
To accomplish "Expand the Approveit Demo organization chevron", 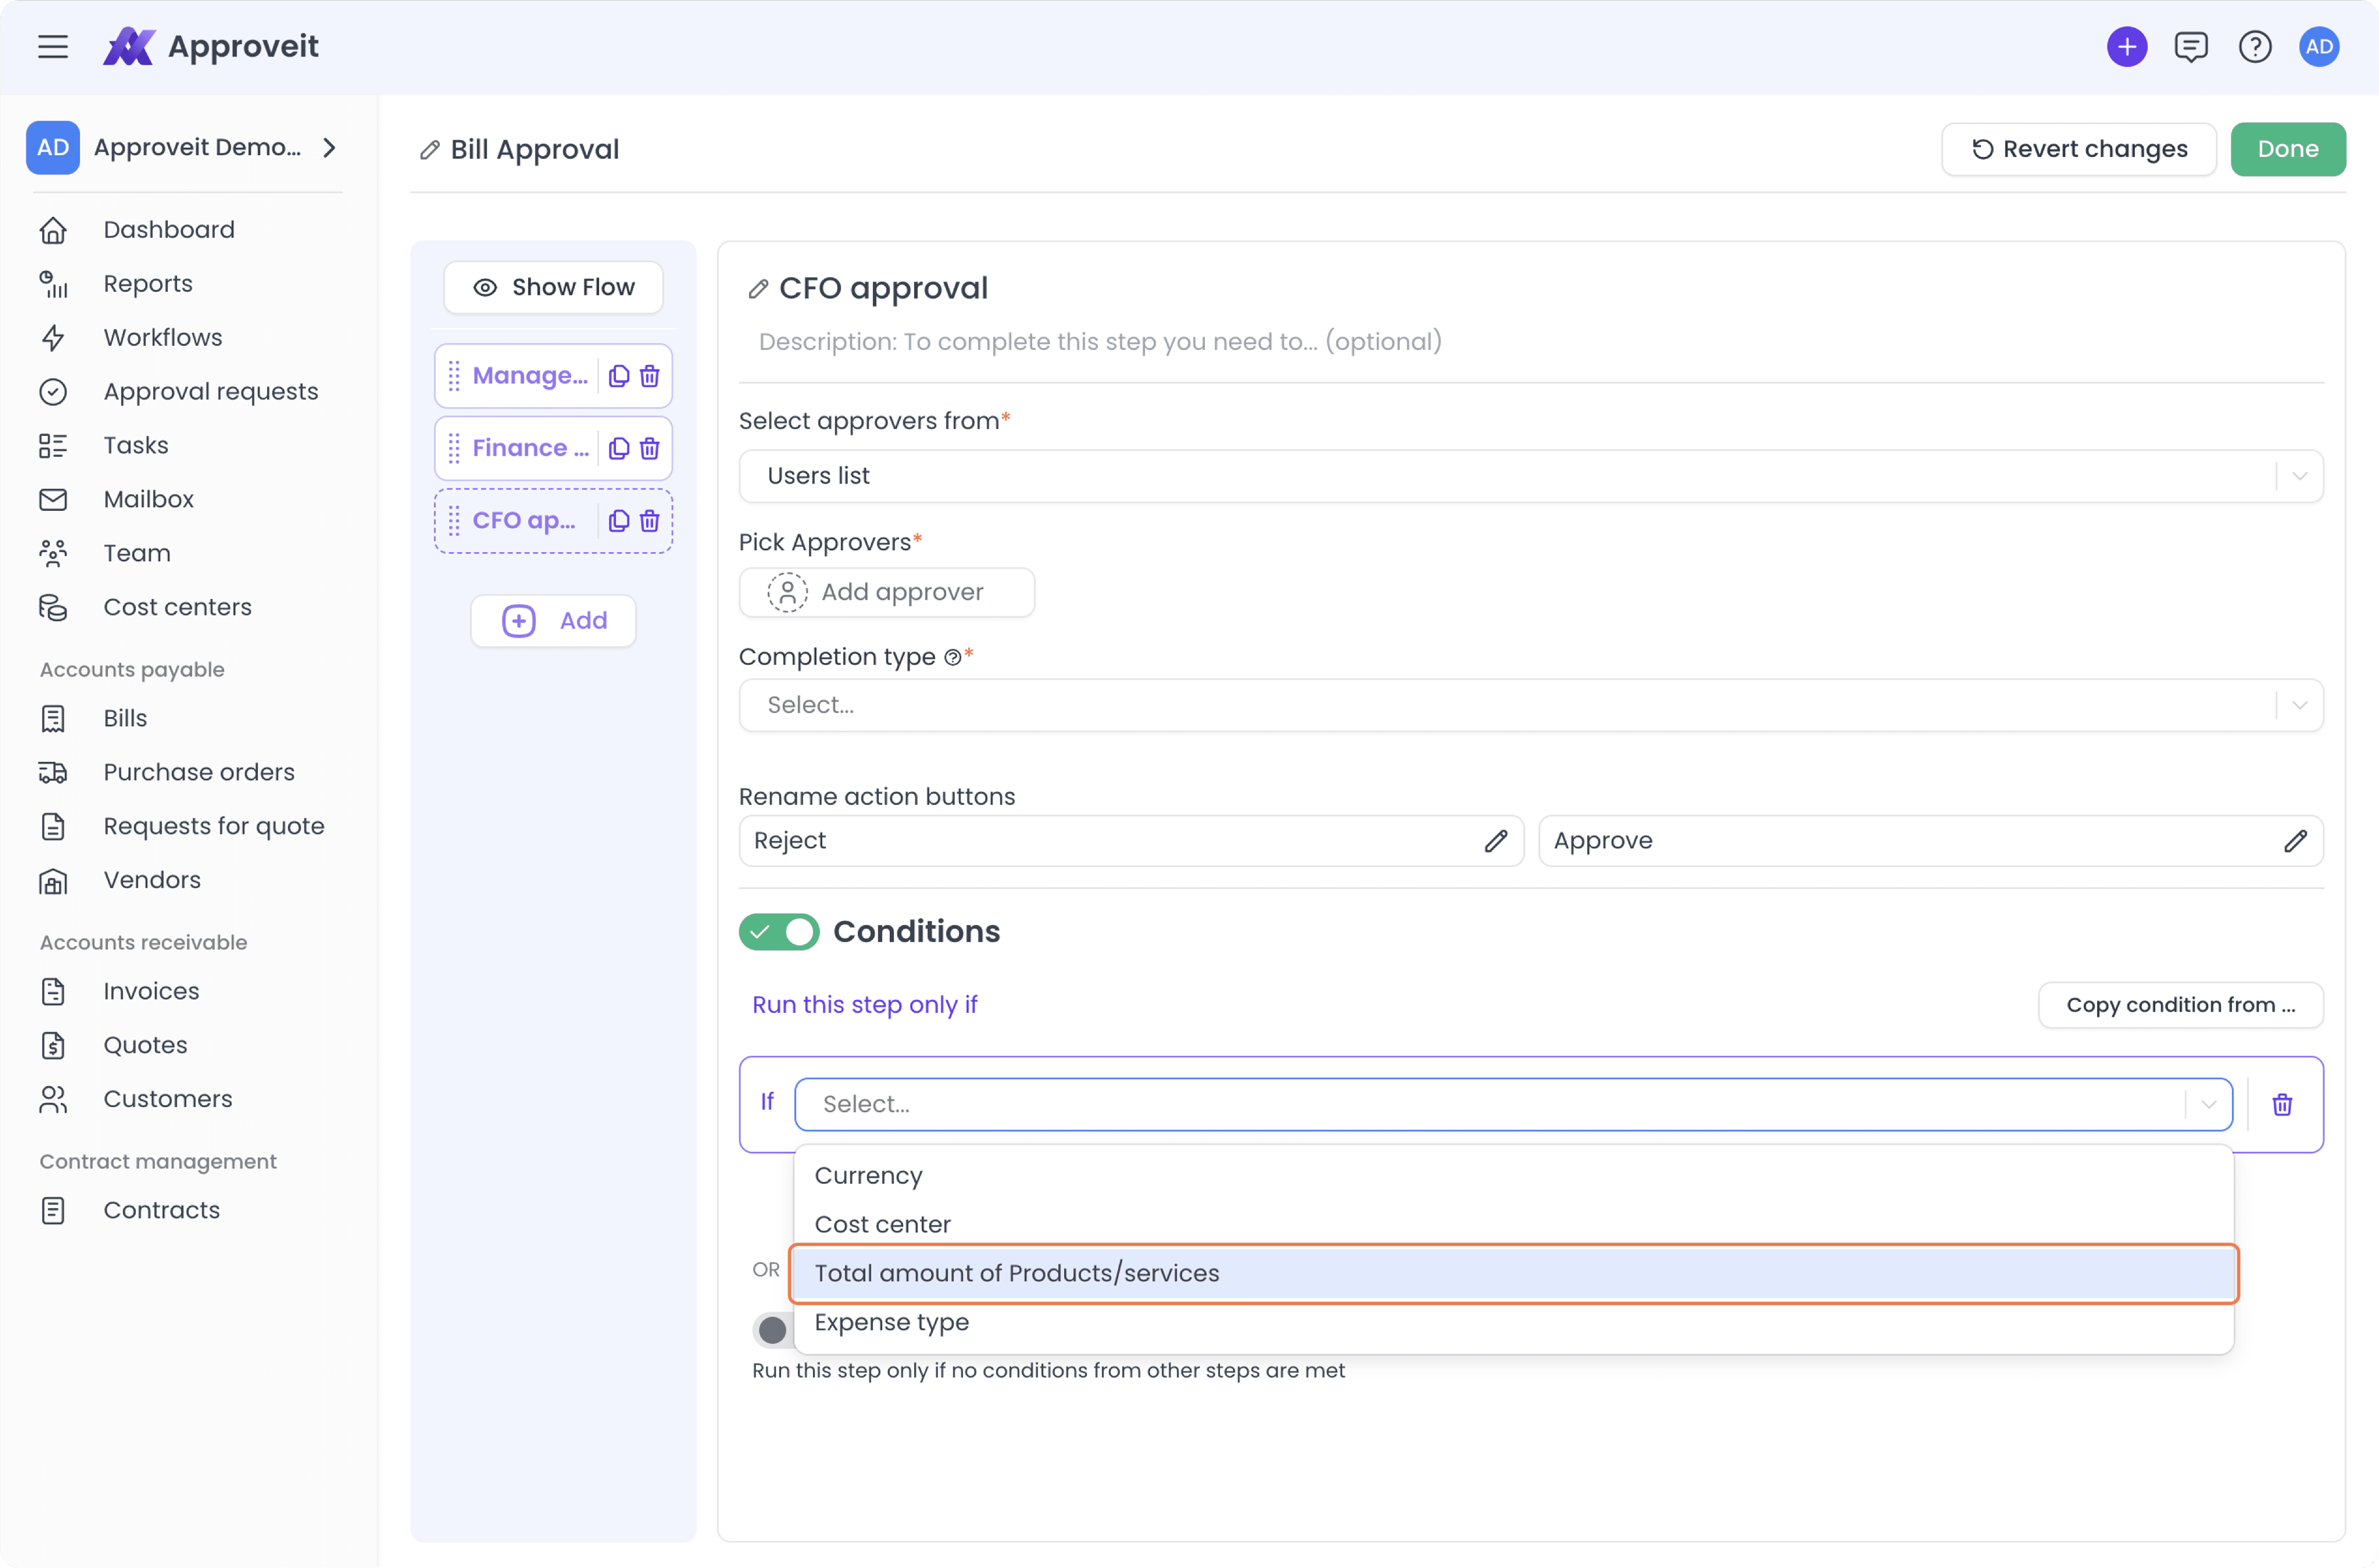I will pos(329,148).
